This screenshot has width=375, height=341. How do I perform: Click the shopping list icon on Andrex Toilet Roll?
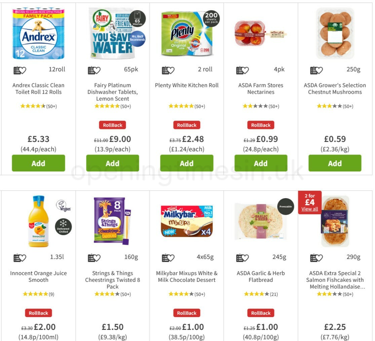16,70
